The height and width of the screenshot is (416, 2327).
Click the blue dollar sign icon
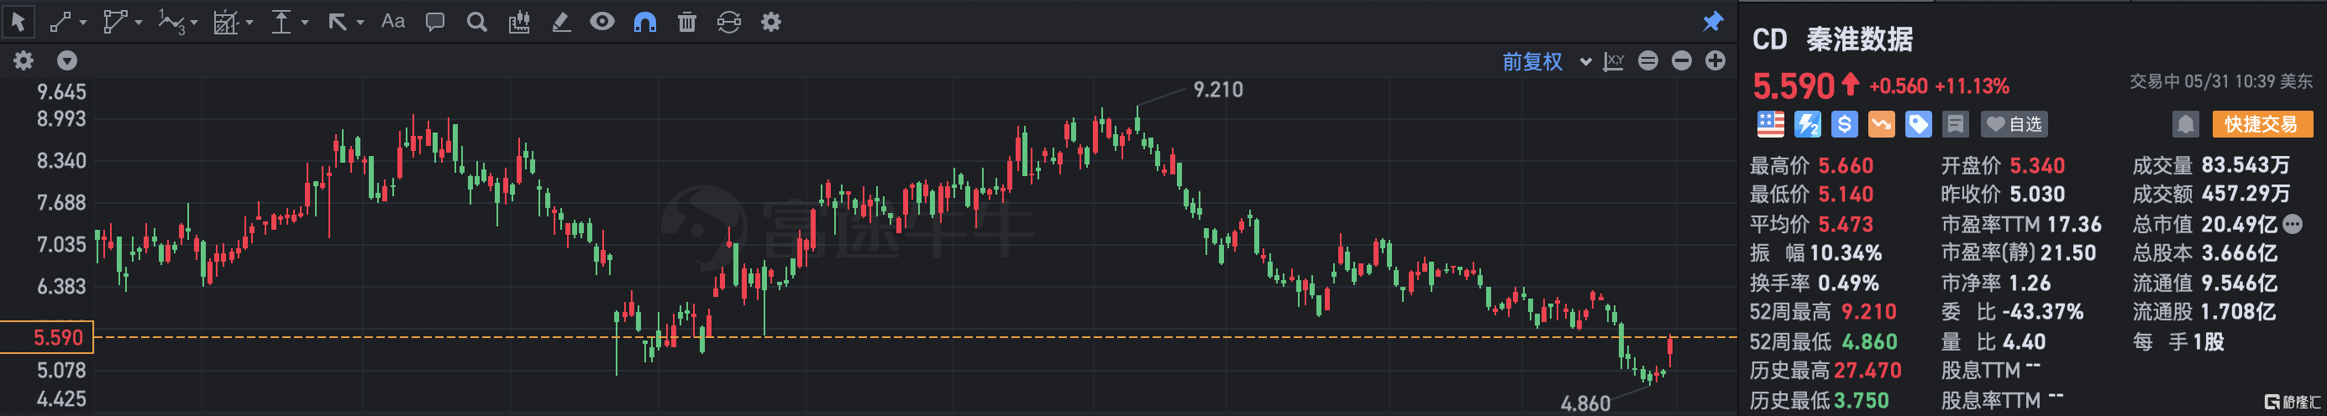pos(1844,124)
